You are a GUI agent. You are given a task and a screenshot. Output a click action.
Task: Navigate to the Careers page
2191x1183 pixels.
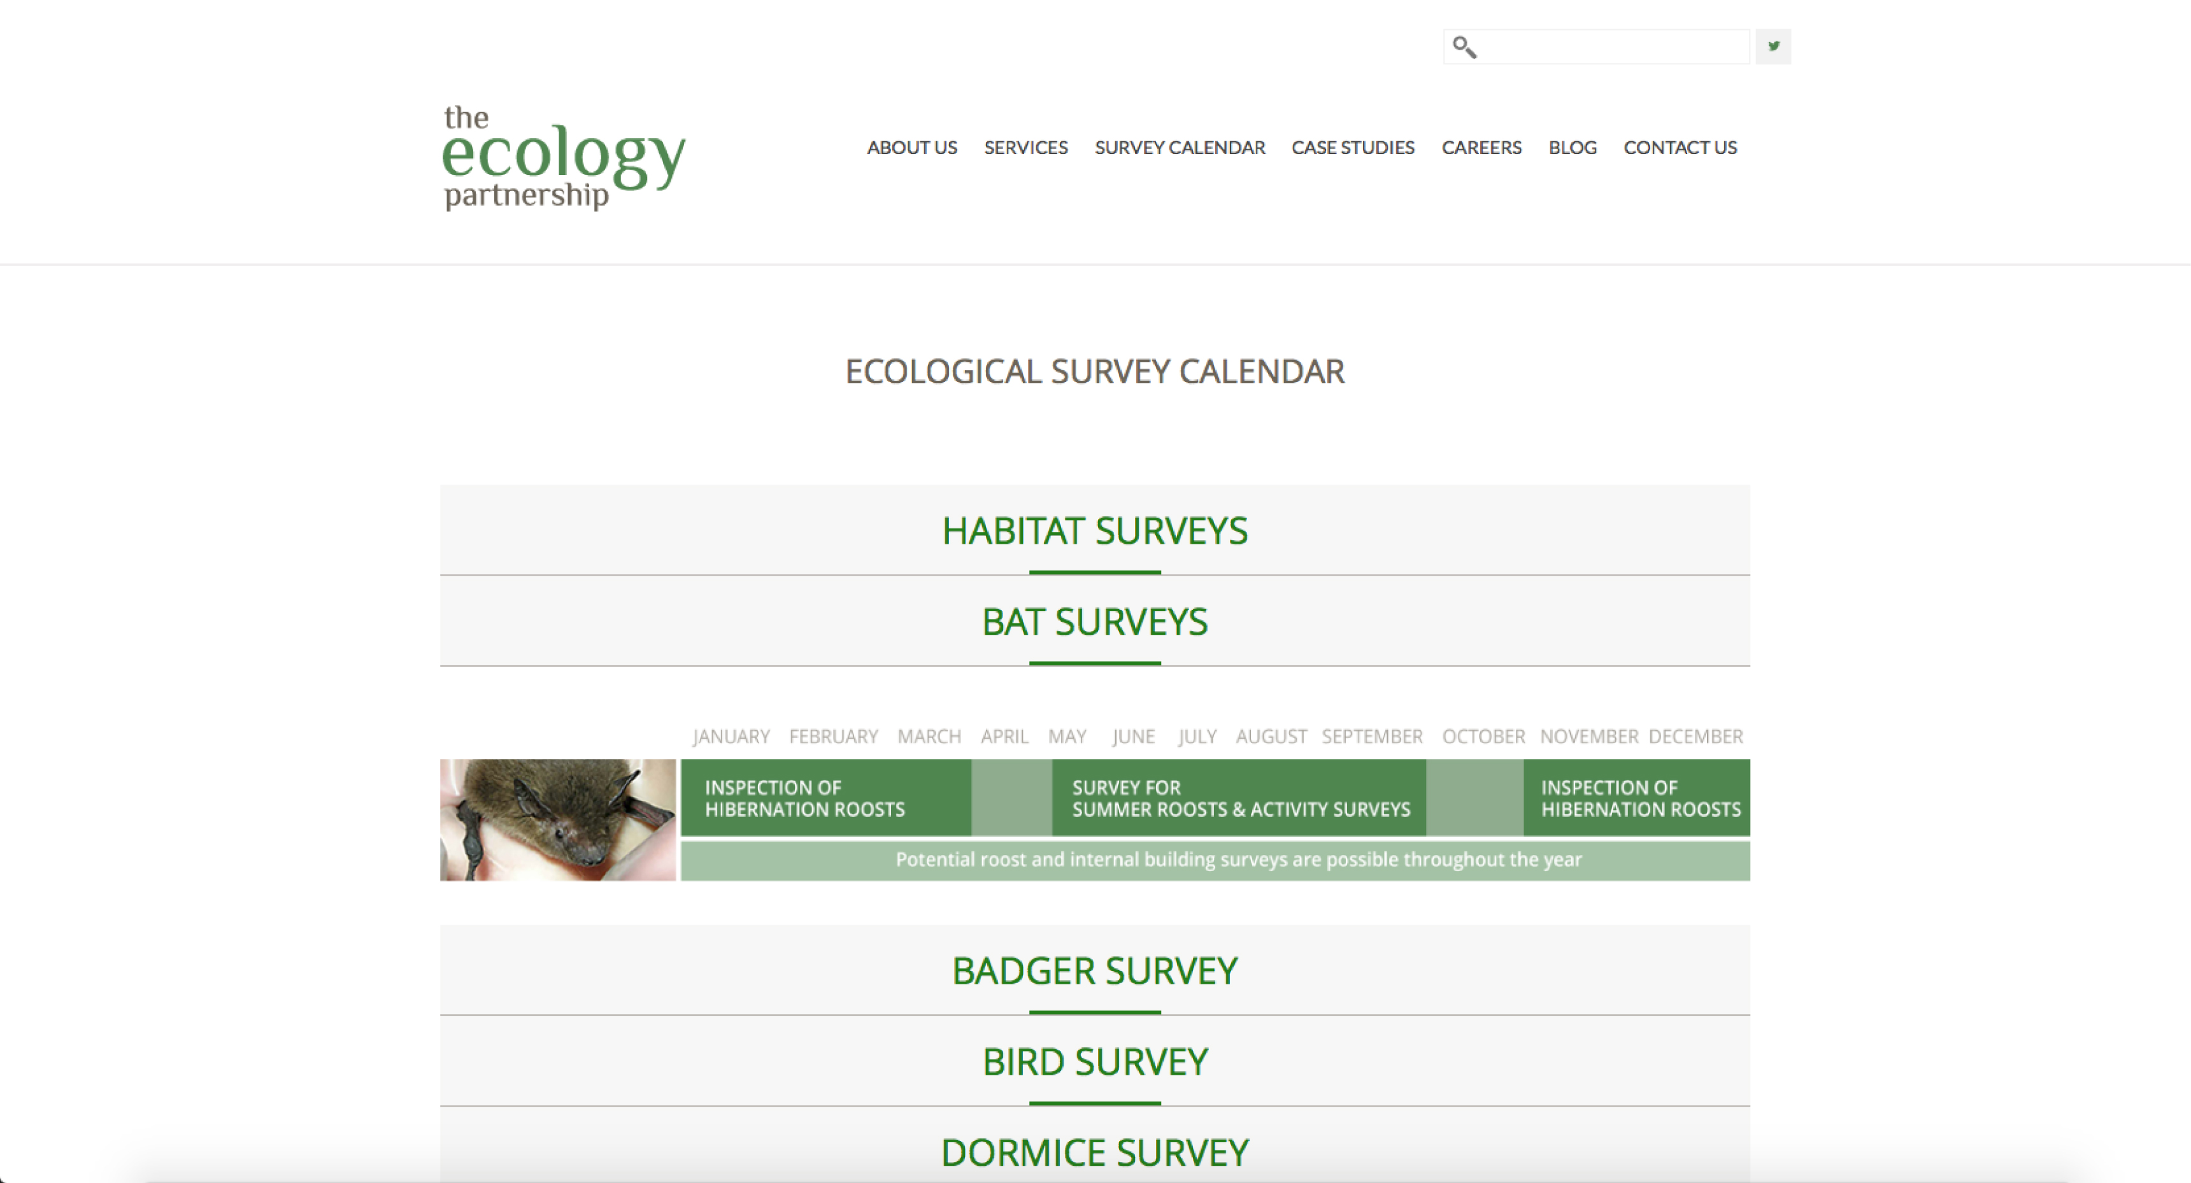tap(1481, 147)
